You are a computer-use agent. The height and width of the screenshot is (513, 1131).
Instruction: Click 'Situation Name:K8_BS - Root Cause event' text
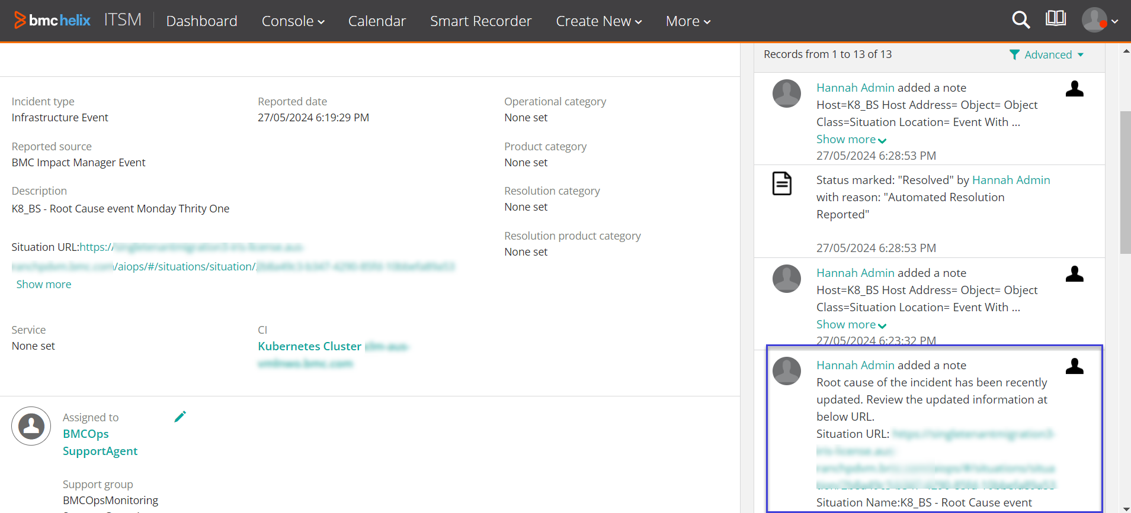[x=924, y=502]
